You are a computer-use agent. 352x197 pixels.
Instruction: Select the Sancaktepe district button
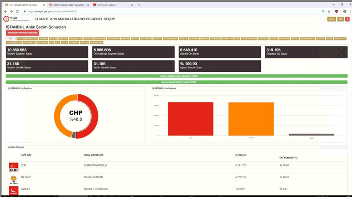click(340, 39)
